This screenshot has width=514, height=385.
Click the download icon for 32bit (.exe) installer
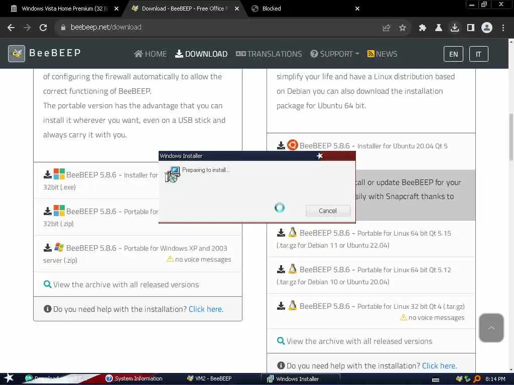pyautogui.click(x=48, y=174)
